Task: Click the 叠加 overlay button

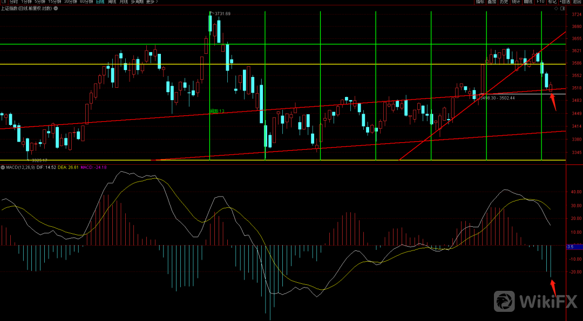Action: 492,2
